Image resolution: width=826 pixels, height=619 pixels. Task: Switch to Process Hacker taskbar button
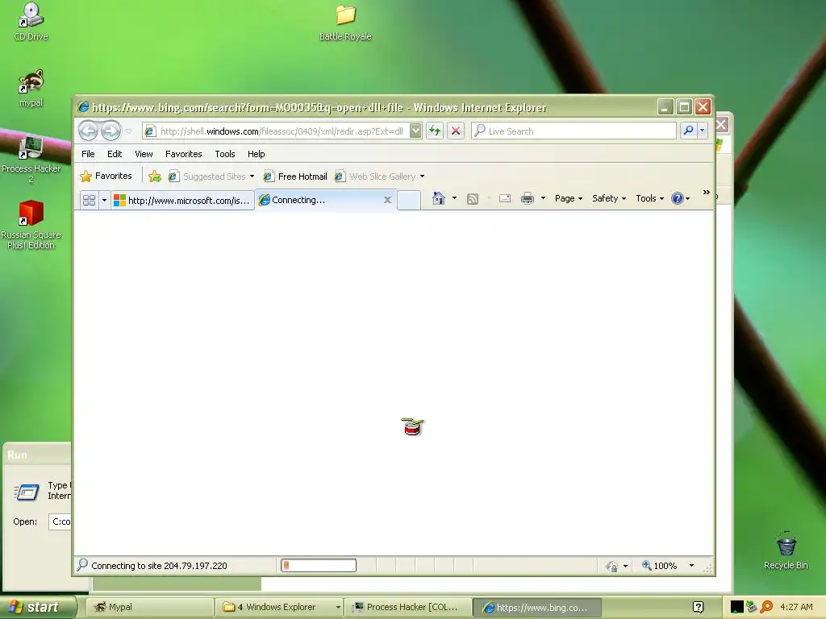407,607
